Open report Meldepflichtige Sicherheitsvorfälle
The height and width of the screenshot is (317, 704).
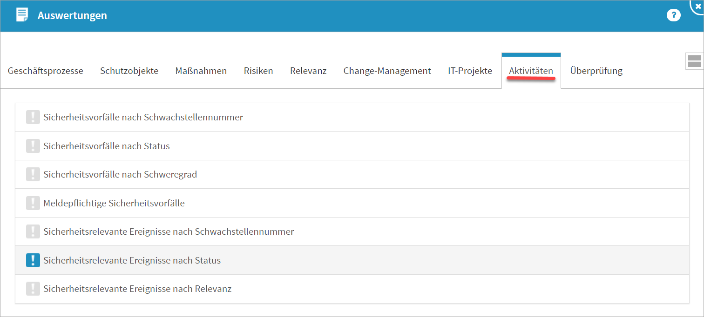pos(114,203)
